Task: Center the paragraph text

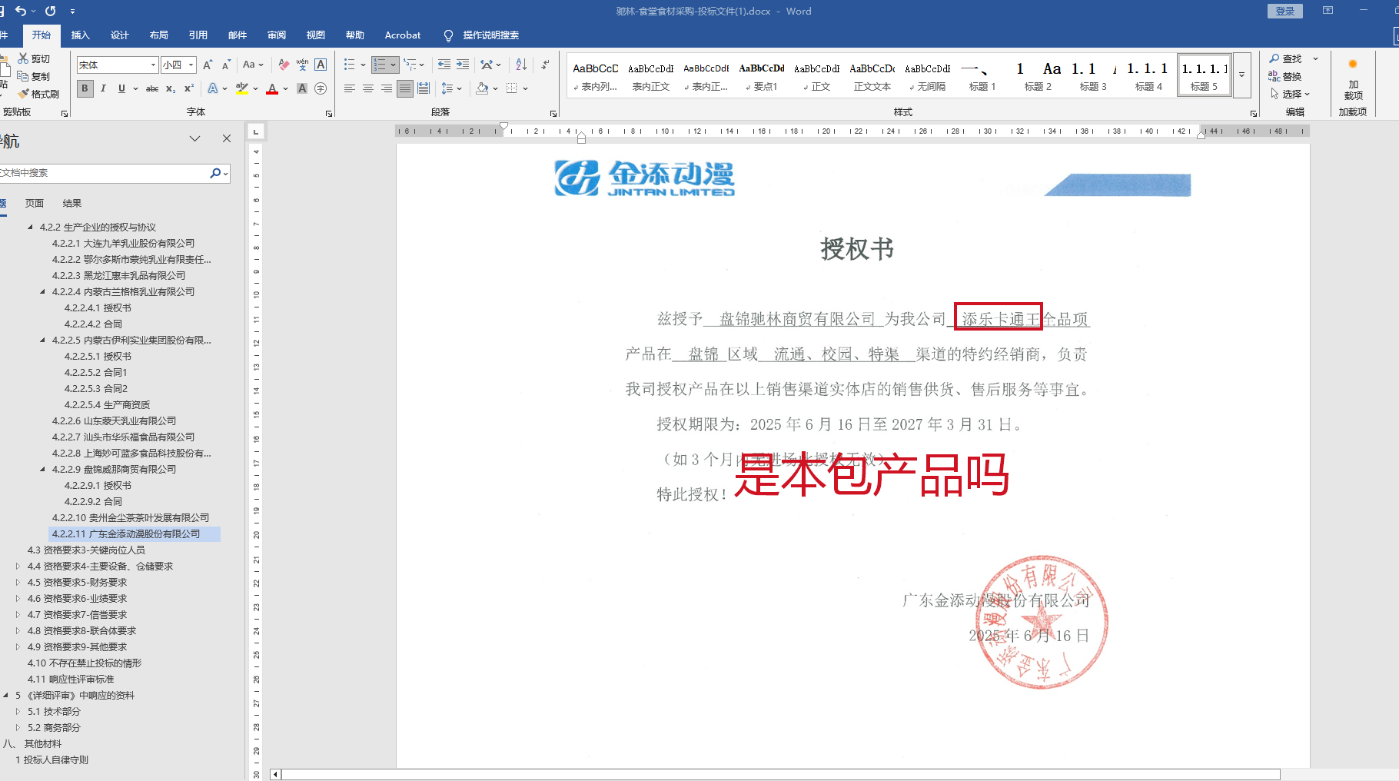Action: point(368,88)
